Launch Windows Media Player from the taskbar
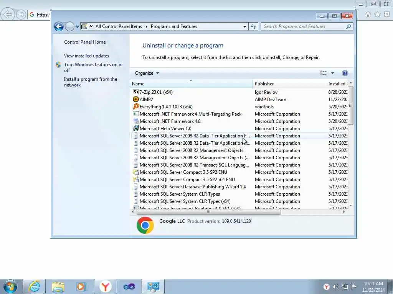Viewport: 393px width, 294px height. (81, 286)
